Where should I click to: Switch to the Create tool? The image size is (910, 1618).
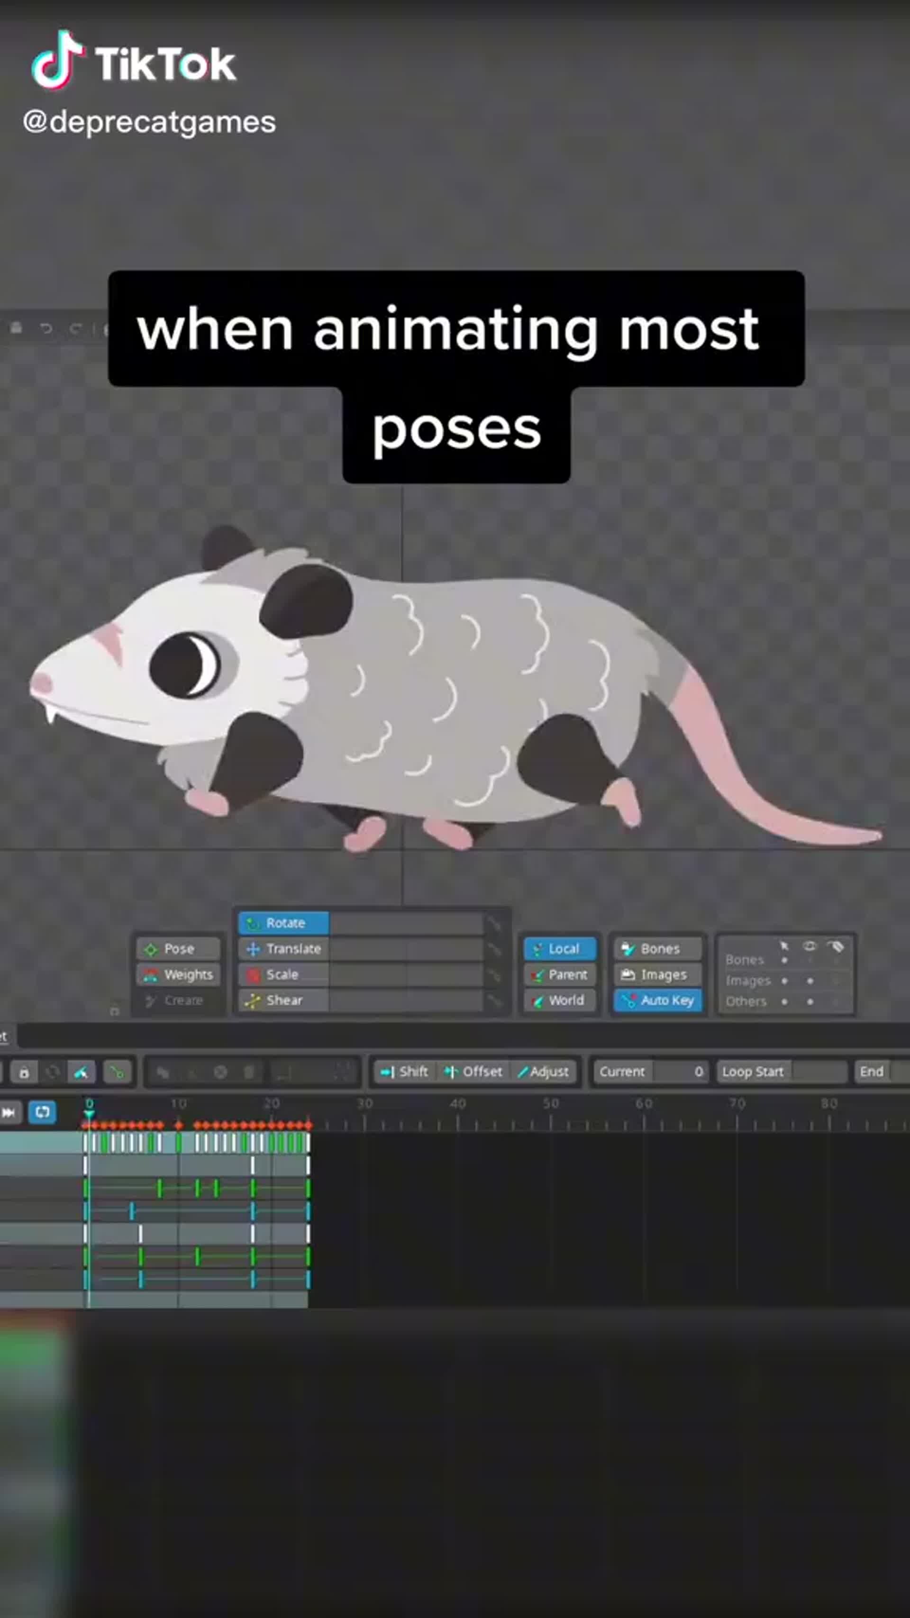click(x=178, y=1000)
